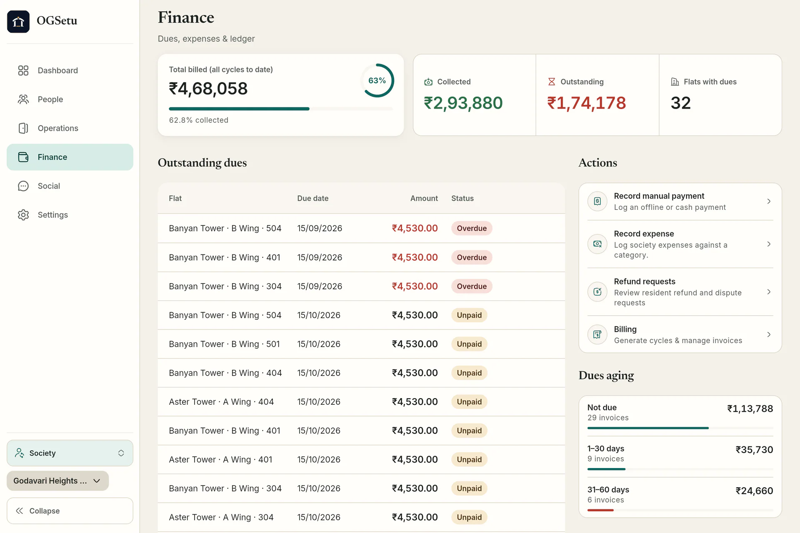Click the Operations door icon
Screen dimensions: 800x533
coord(23,128)
